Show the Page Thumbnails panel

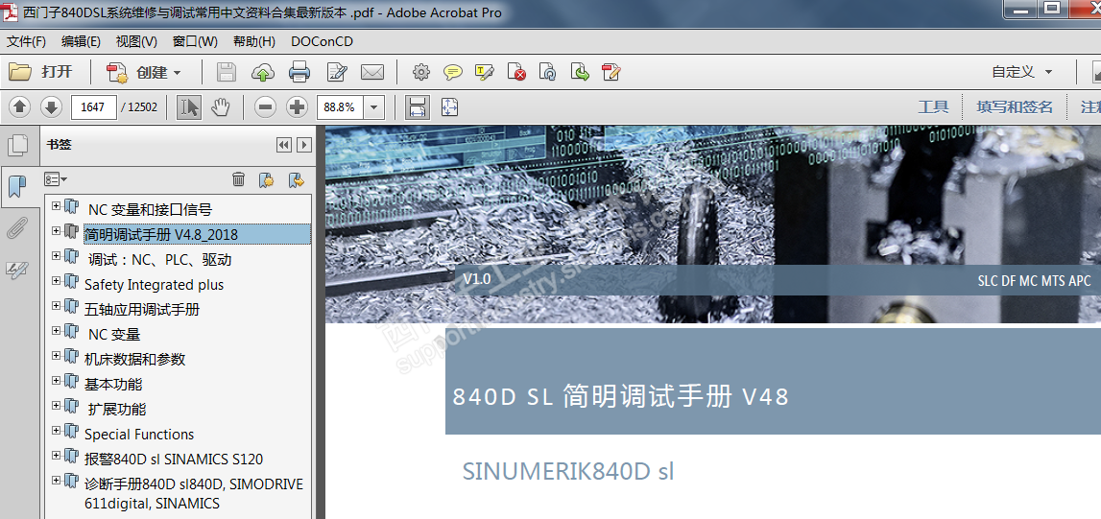click(17, 146)
